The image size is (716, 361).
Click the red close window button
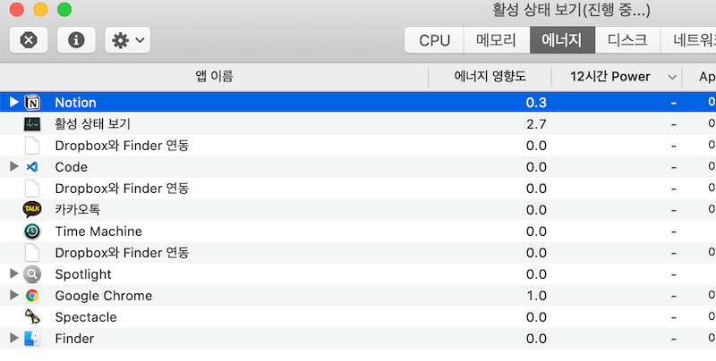point(17,9)
